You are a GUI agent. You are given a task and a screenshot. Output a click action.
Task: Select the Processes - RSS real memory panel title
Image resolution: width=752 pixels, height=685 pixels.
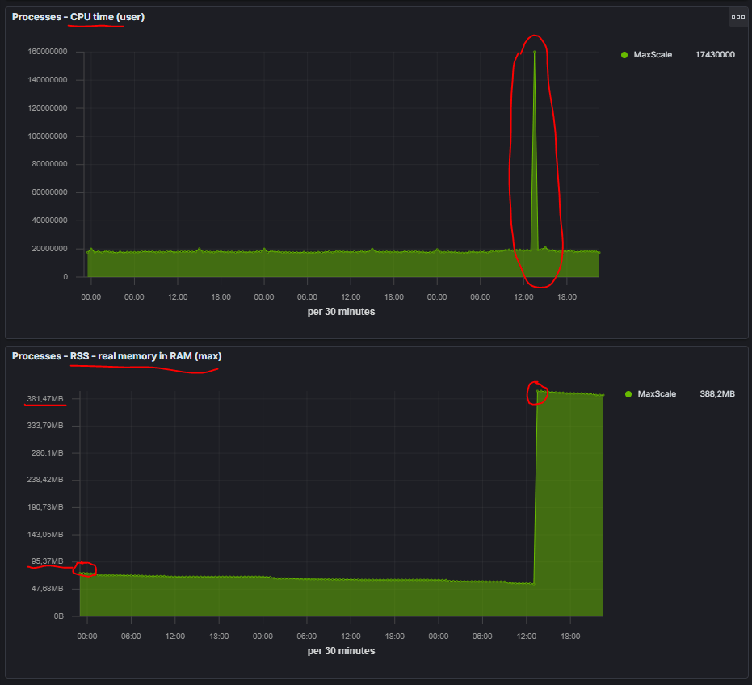point(116,356)
